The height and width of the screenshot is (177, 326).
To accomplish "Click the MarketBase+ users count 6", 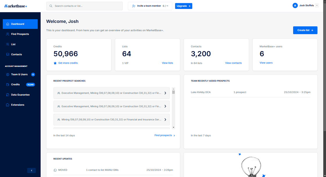I will [x=262, y=54].
